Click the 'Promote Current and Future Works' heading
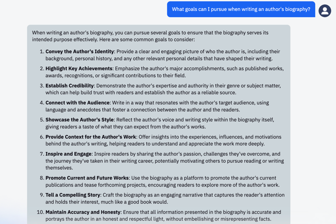 click(87, 178)
